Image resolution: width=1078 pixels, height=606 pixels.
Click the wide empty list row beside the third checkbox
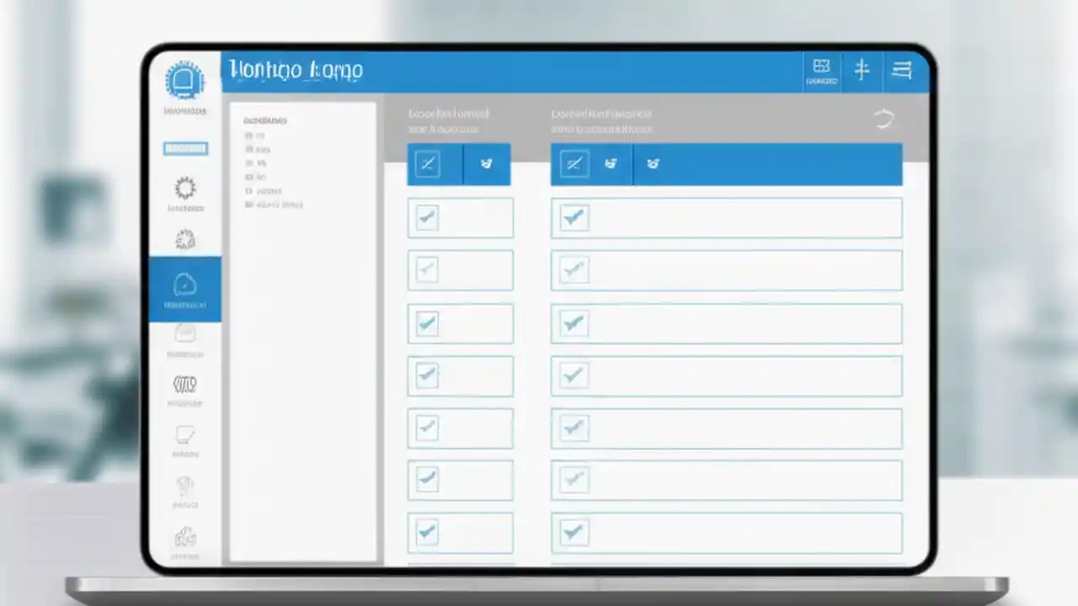click(741, 323)
